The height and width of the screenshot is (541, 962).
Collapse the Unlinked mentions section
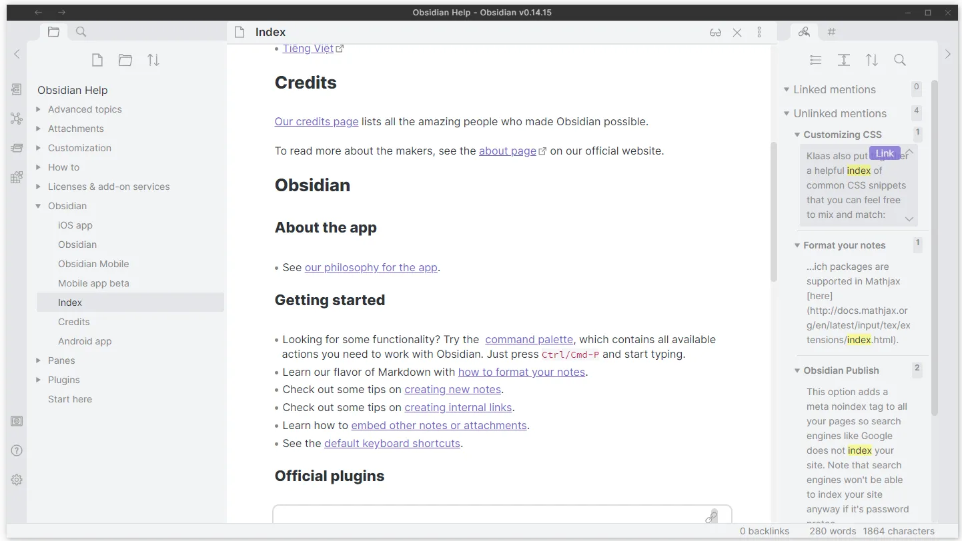787,113
